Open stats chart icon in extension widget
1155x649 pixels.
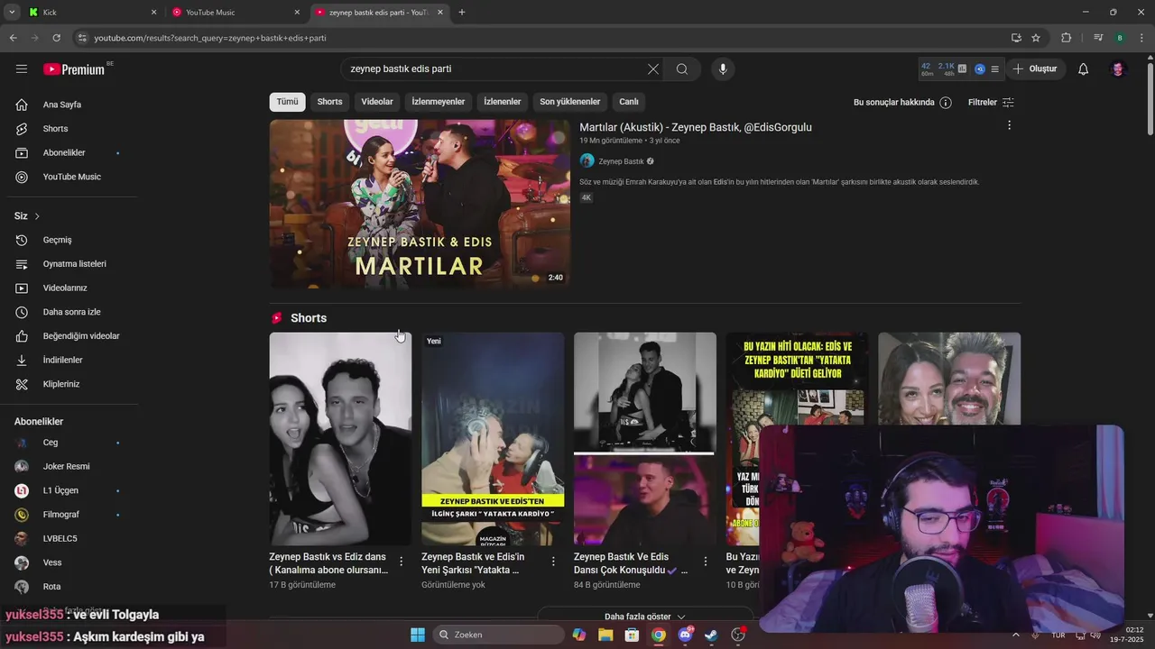point(962,69)
